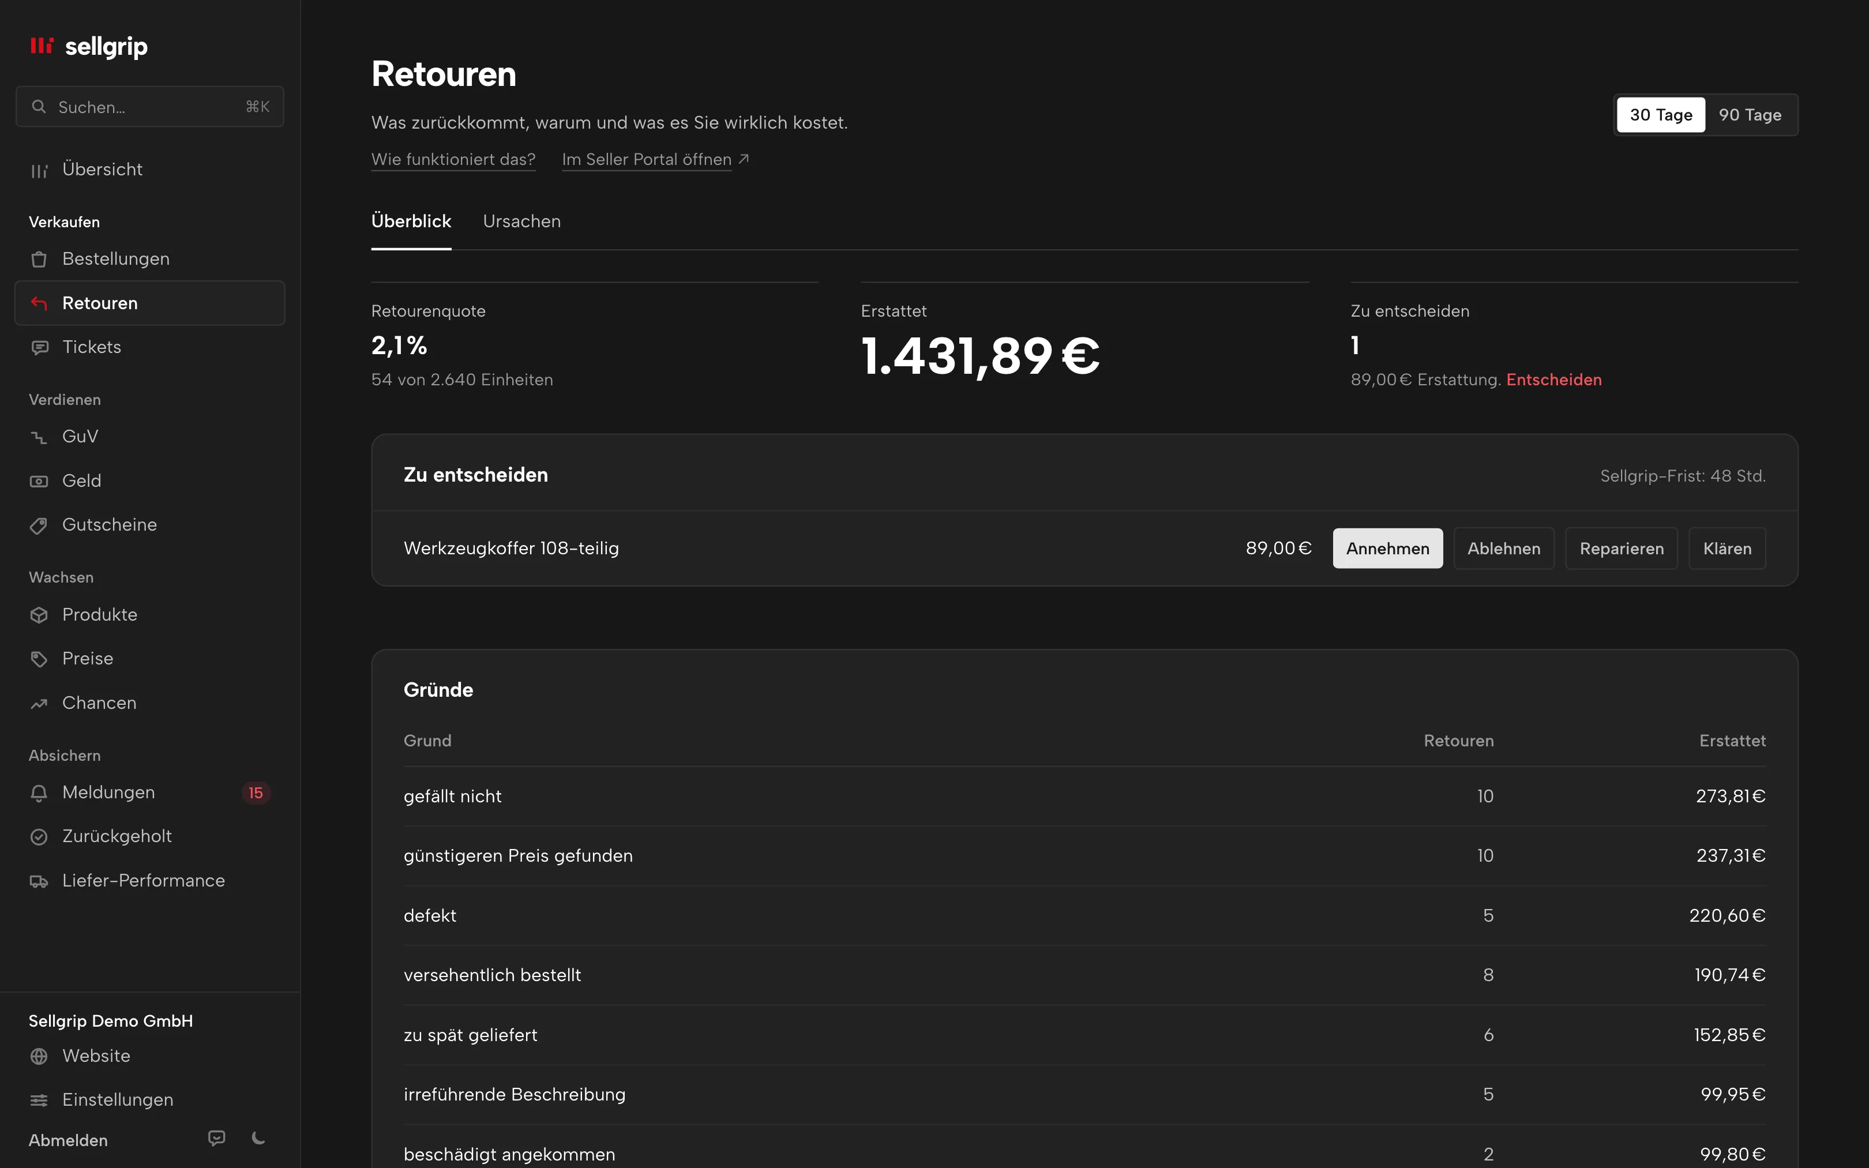This screenshot has width=1869, height=1168.
Task: Click the Bestellungen shopping bag icon
Action: click(39, 259)
